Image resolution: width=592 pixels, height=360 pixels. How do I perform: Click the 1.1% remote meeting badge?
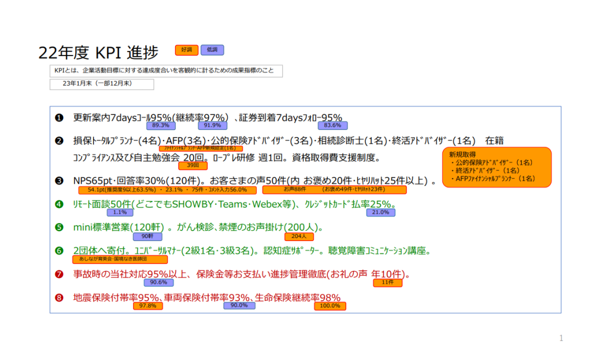coord(120,213)
